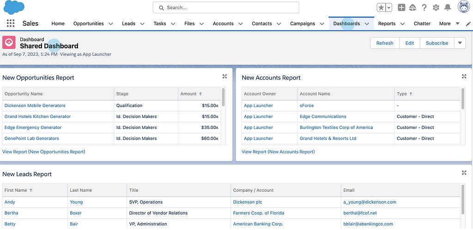
Task: Open the Setup gear icon
Action: [x=436, y=8]
